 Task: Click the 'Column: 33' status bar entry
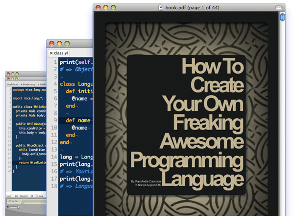click(26, 196)
